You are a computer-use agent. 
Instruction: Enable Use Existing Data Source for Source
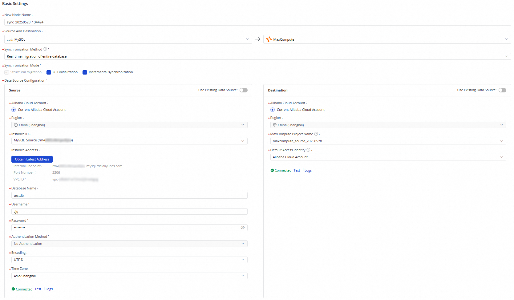pyautogui.click(x=244, y=90)
